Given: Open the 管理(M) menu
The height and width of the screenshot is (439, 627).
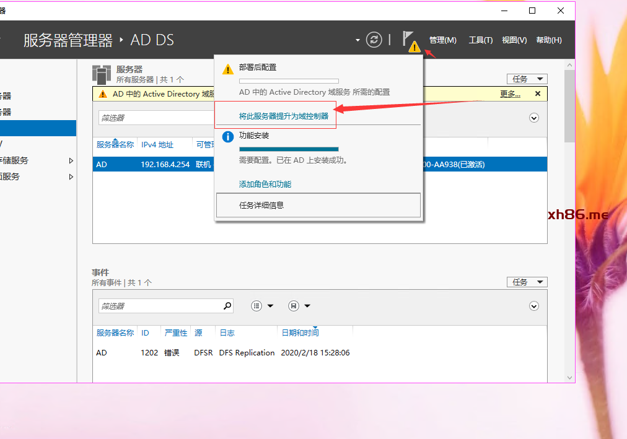Looking at the screenshot, I should 442,40.
